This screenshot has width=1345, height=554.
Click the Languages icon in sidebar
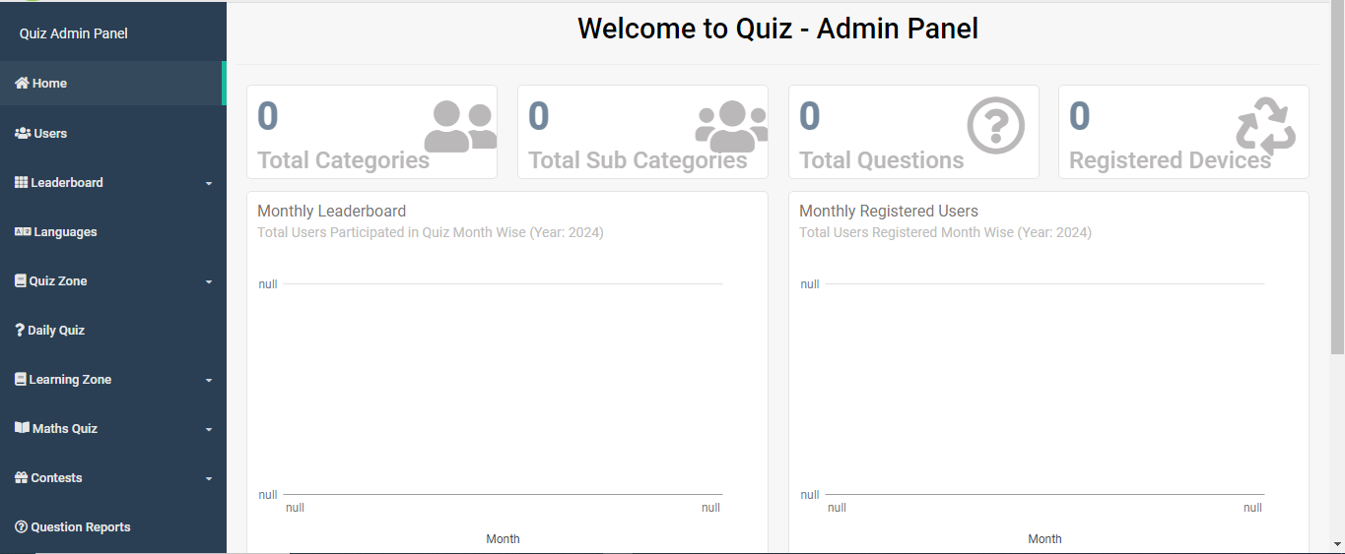coord(22,232)
